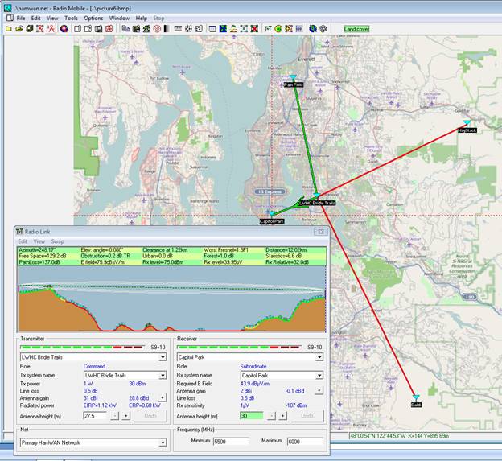Click the new file toolbar icon
This screenshot has height=461, width=502.
pyautogui.click(x=8, y=28)
